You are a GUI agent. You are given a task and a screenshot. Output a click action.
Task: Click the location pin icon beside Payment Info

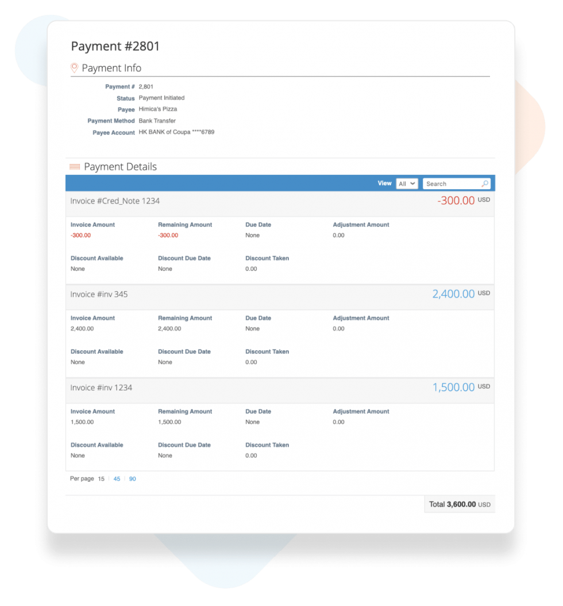[73, 67]
